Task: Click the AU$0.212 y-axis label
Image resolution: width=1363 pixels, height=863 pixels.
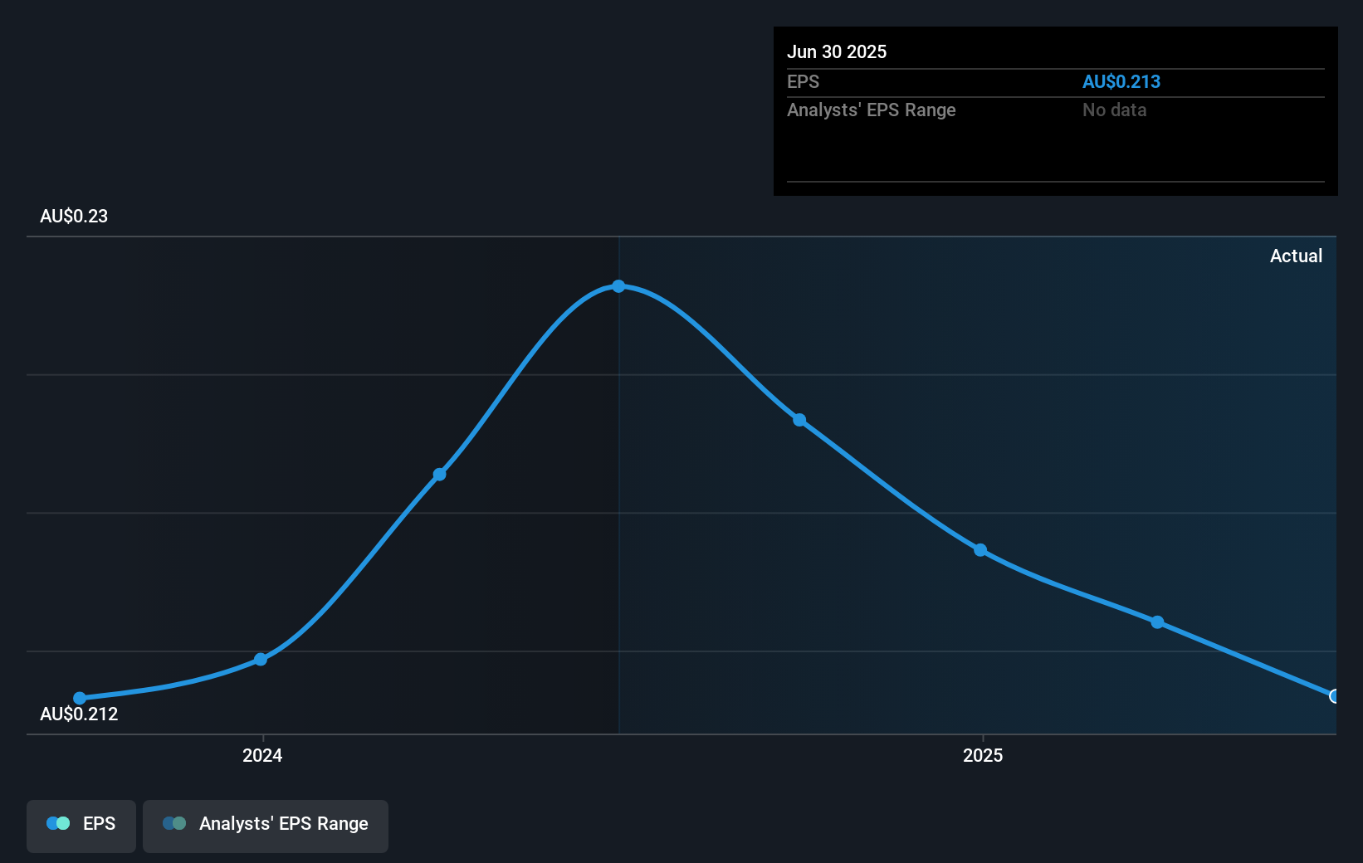Action: (79, 714)
